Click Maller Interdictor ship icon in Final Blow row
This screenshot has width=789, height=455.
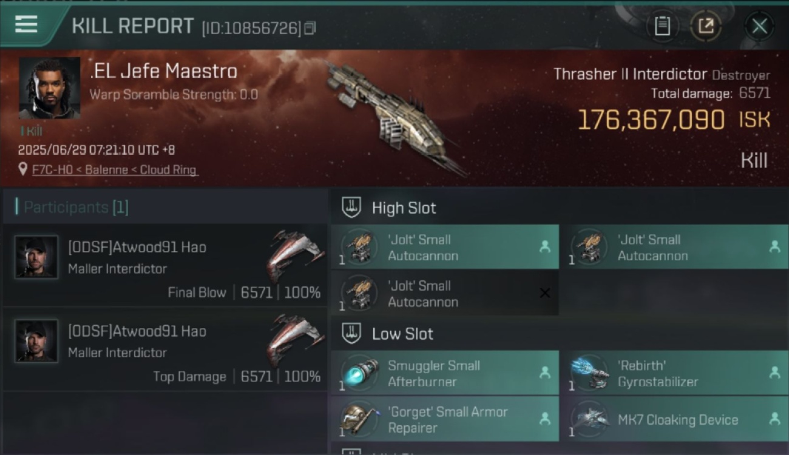pyautogui.click(x=295, y=255)
